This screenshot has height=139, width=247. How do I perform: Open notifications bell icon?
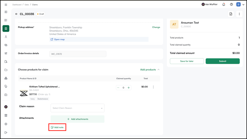[x=223, y=4]
